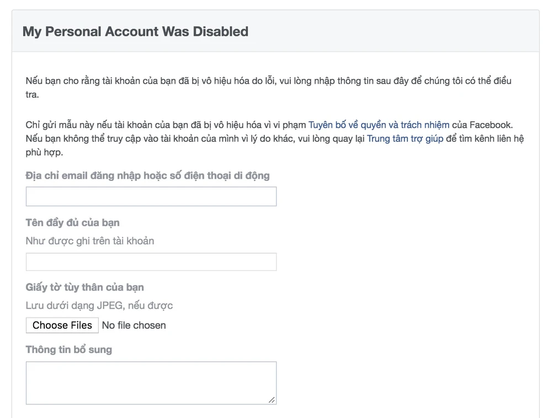Click the word 'Facebook' in the paragraph
552x418 pixels.
coord(490,125)
